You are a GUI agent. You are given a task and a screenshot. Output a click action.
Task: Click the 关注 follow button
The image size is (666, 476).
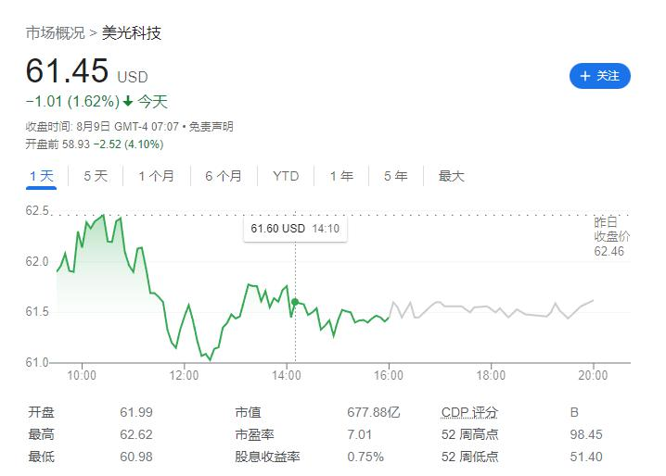[600, 76]
